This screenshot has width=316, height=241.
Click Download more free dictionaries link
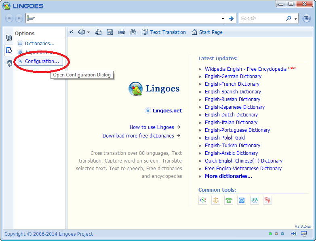coord(138,136)
